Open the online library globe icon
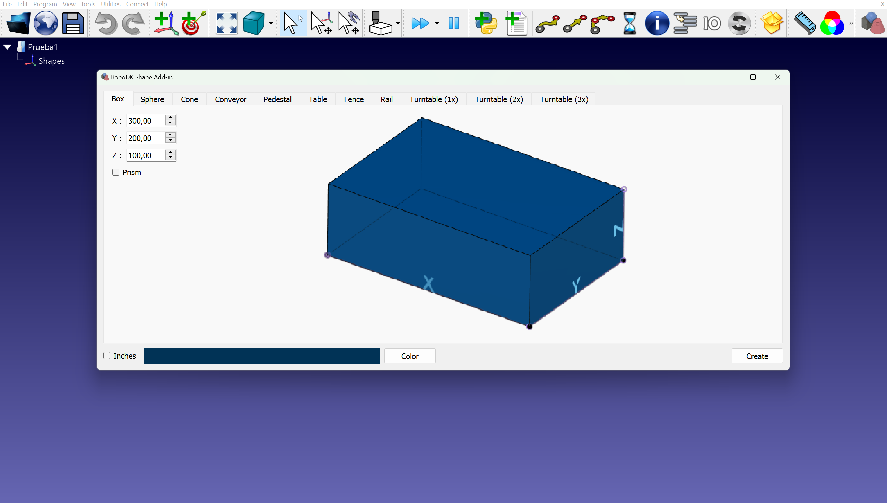Viewport: 887px width, 503px height. [46, 23]
